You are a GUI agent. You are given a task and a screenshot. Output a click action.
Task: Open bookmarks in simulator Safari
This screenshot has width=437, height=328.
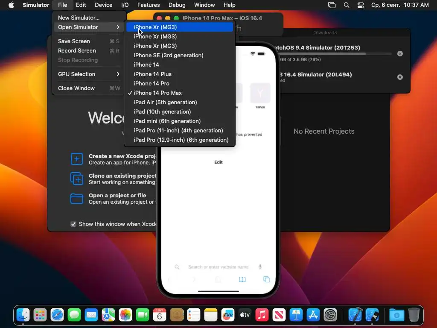point(242,279)
